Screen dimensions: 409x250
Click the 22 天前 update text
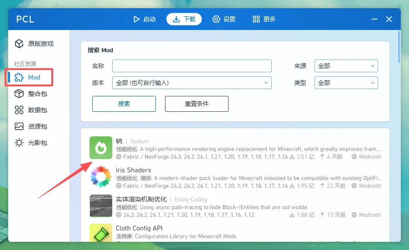point(336,186)
